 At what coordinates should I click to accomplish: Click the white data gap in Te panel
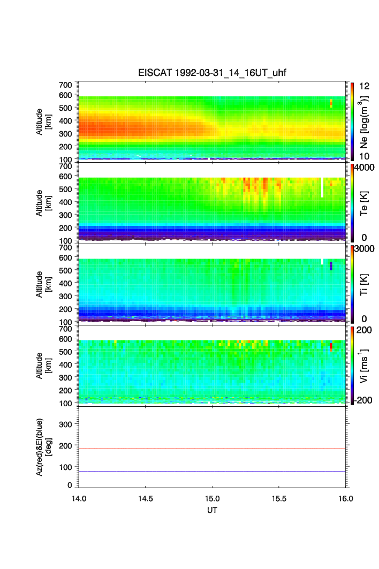pyautogui.click(x=322, y=187)
